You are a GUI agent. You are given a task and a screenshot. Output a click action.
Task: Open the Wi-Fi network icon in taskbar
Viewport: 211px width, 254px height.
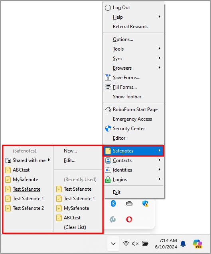[x=126, y=243]
